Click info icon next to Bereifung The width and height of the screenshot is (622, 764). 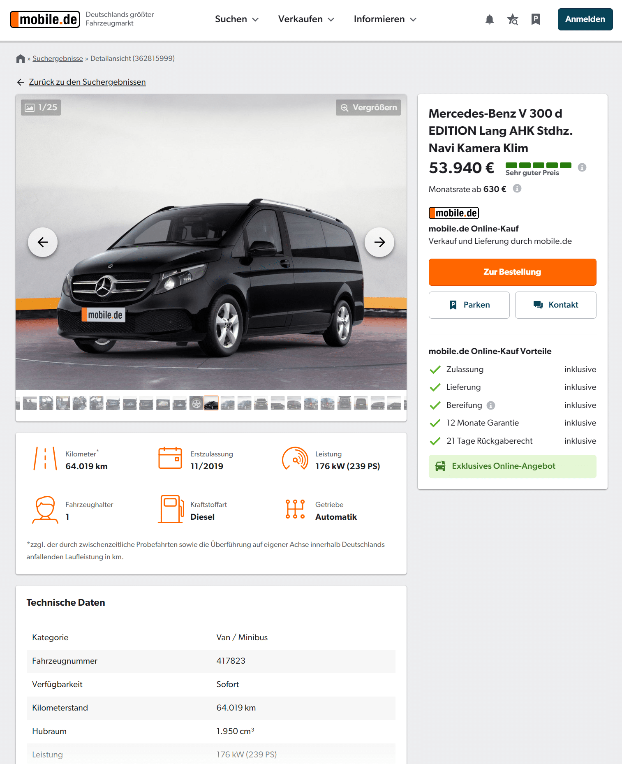491,405
